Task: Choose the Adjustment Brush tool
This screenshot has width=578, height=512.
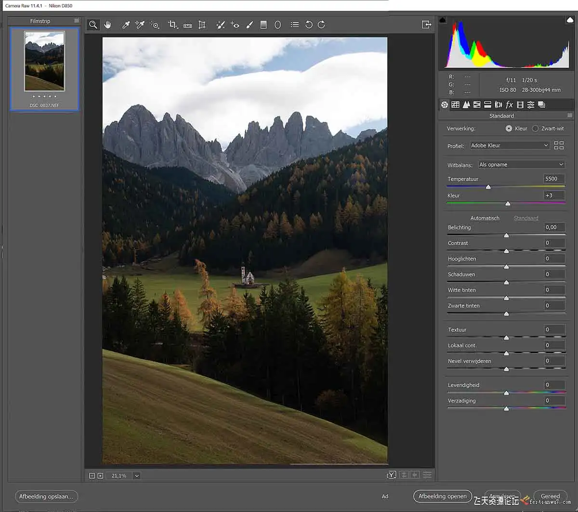Action: [x=249, y=25]
